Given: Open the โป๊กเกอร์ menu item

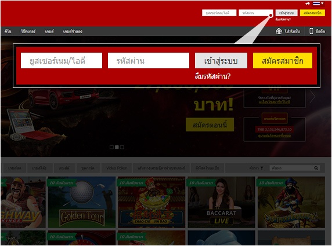Looking at the screenshot, I should tap(28, 31).
